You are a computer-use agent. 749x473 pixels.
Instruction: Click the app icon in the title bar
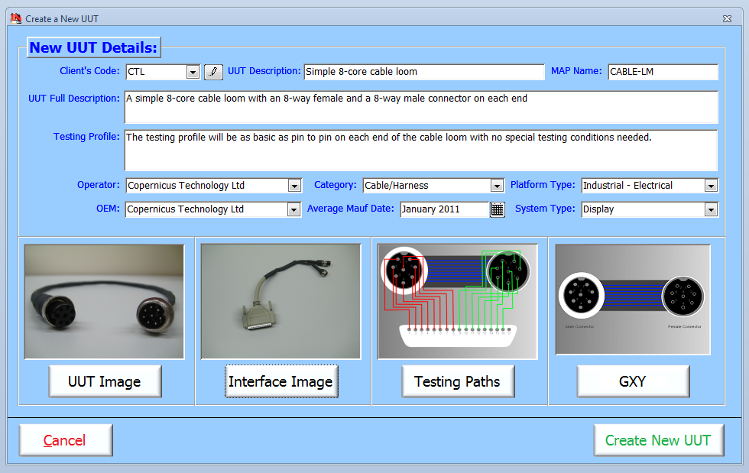tap(15, 18)
